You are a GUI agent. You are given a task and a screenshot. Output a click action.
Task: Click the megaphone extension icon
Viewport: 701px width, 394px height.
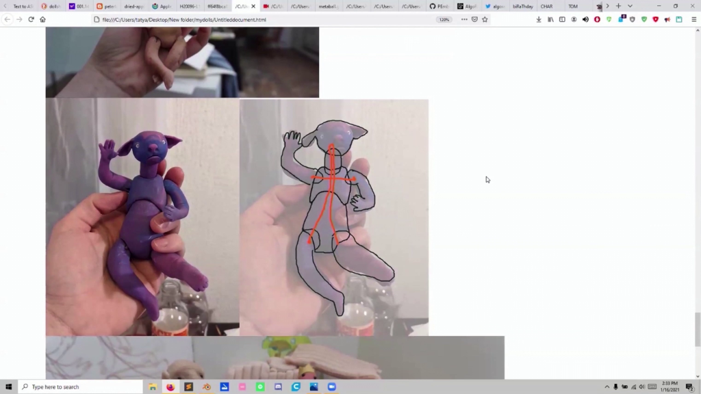667,20
